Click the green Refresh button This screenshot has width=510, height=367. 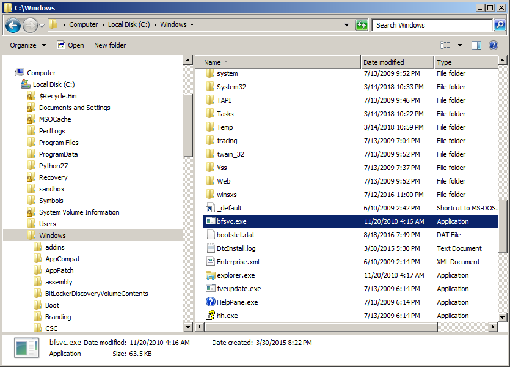(362, 25)
